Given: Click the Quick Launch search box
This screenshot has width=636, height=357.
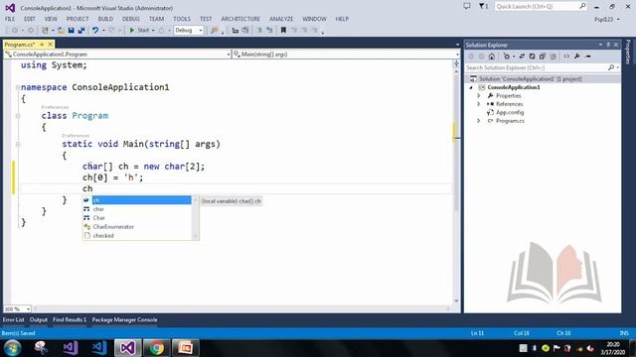Looking at the screenshot, I should 541,7.
